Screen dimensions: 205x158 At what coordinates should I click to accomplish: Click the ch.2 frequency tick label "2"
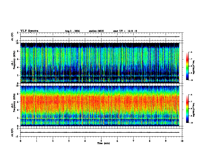pos(18,118)
